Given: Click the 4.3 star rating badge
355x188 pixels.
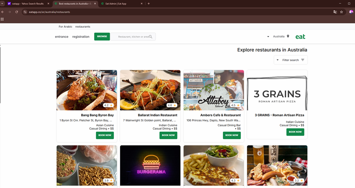Looking at the screenshot, I should coord(236,180).
